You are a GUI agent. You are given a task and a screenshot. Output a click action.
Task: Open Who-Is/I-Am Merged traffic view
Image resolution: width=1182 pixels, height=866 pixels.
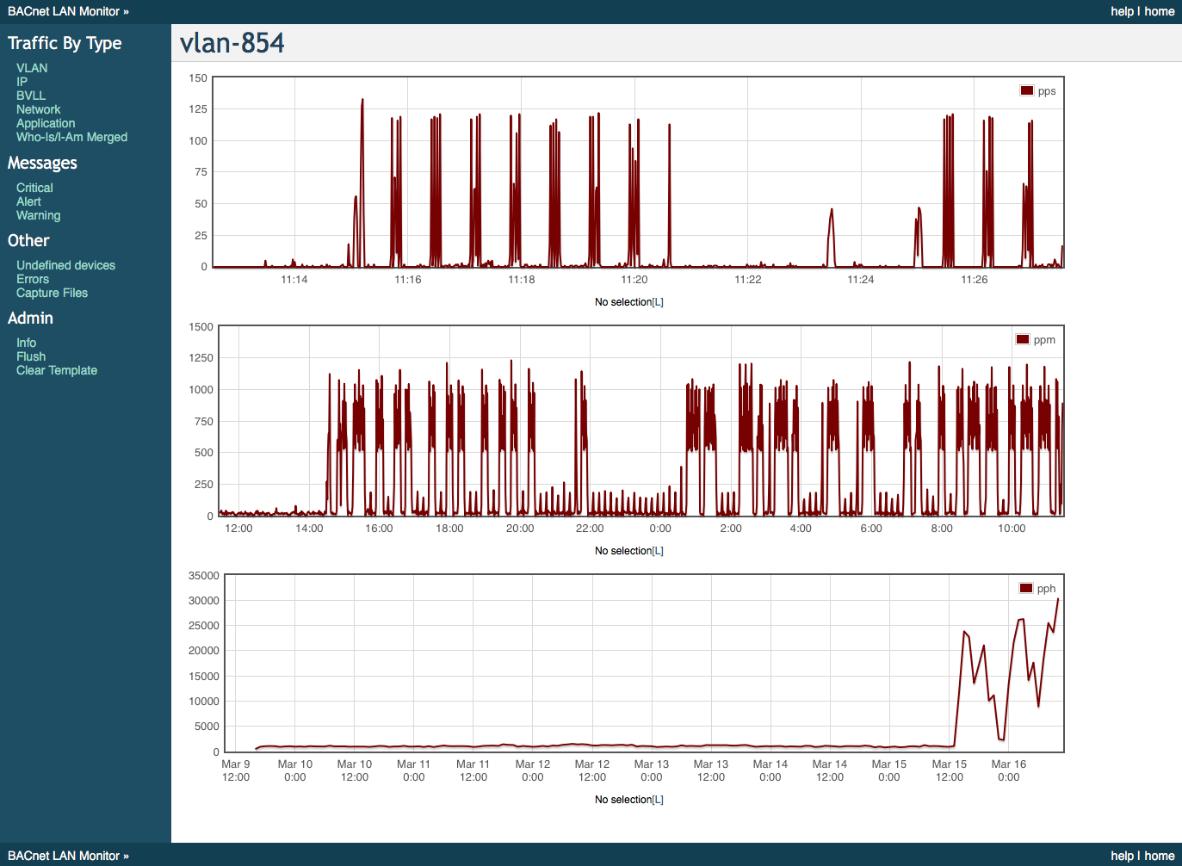click(71, 137)
